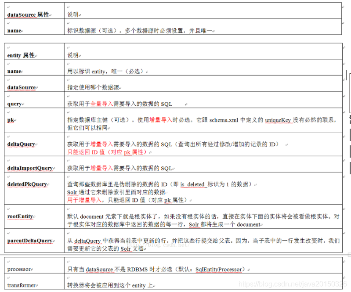Select the 'dataSource' entity attribute cell
Viewport: 351px width, 292px height.
pos(34,84)
